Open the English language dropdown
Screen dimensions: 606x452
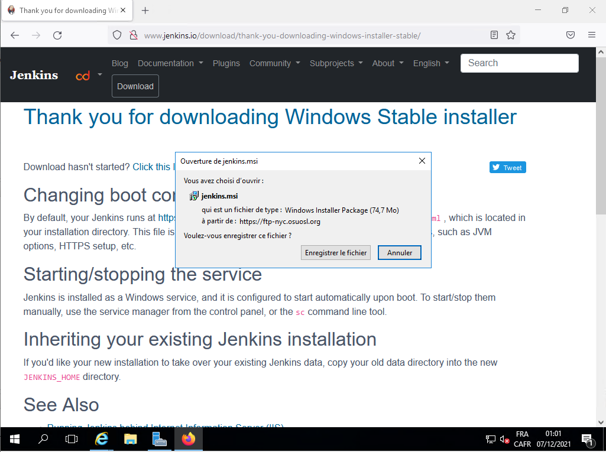431,63
